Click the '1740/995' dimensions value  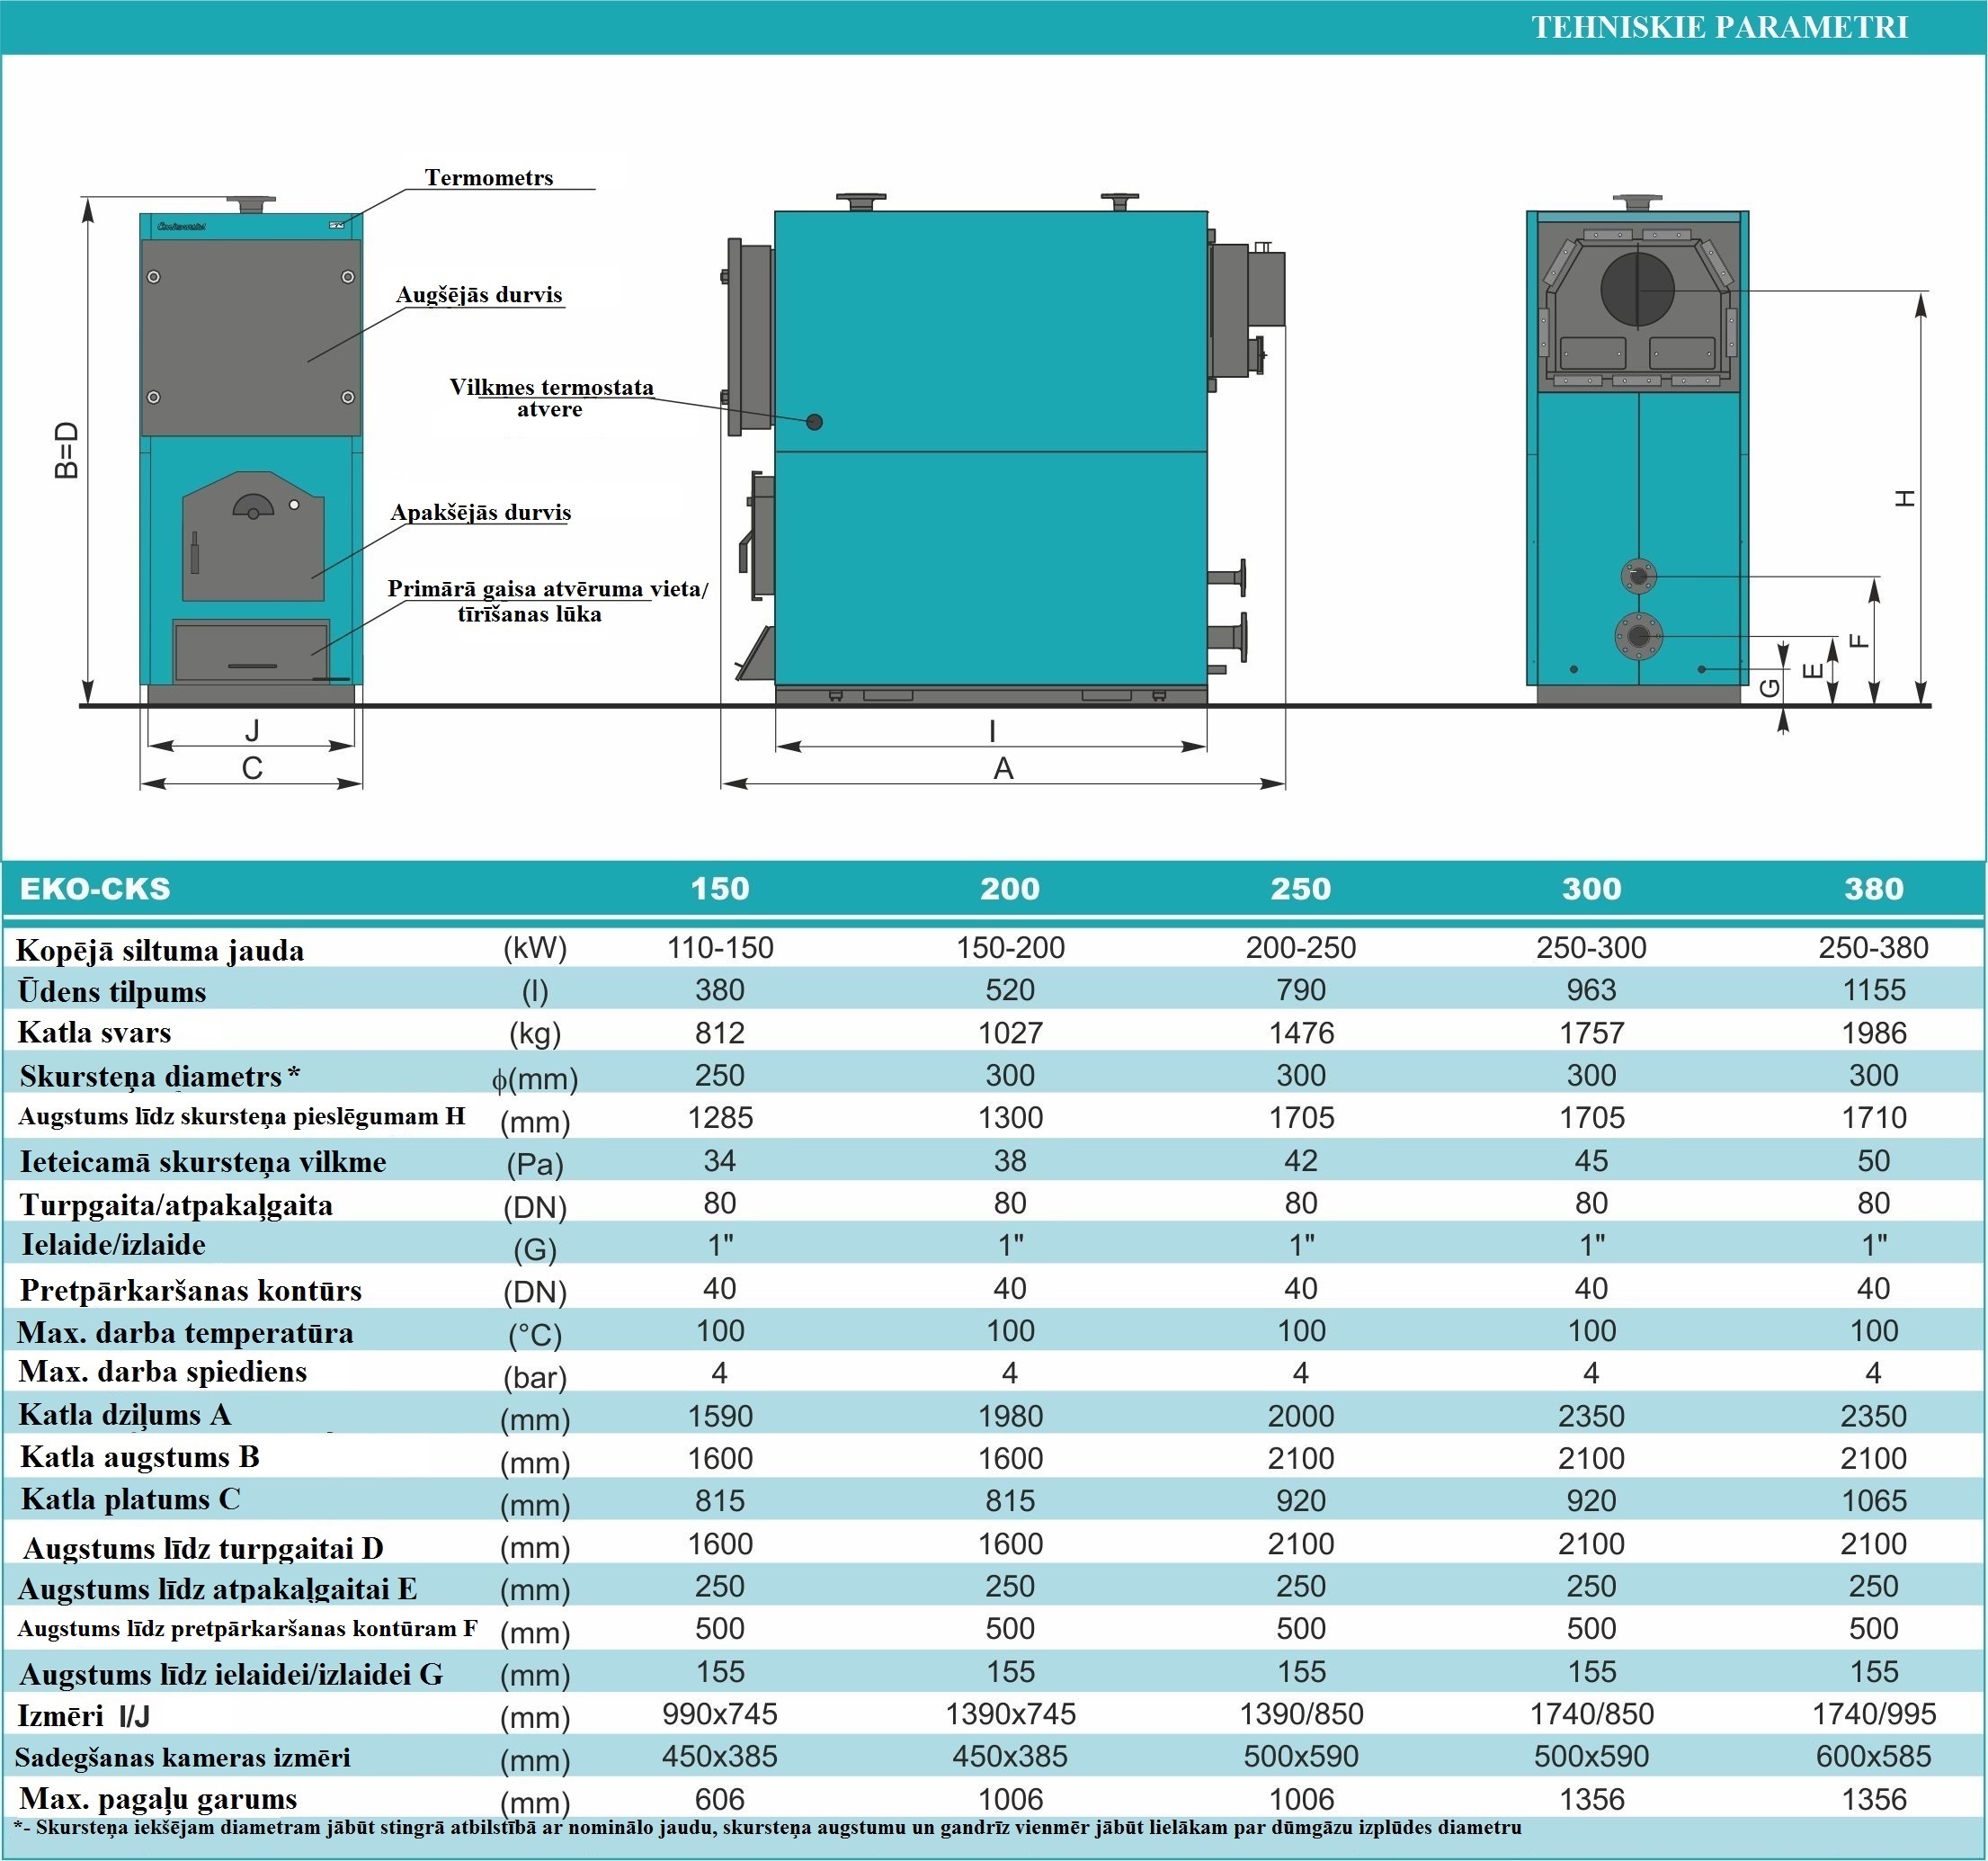[x=1873, y=1713]
